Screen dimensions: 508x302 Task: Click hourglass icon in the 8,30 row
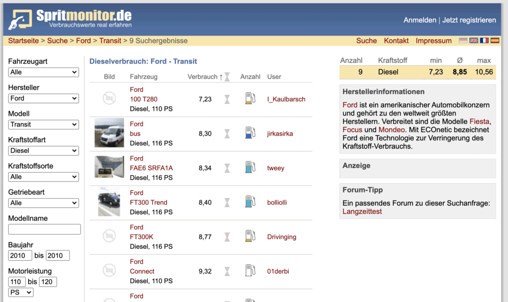[x=227, y=134]
